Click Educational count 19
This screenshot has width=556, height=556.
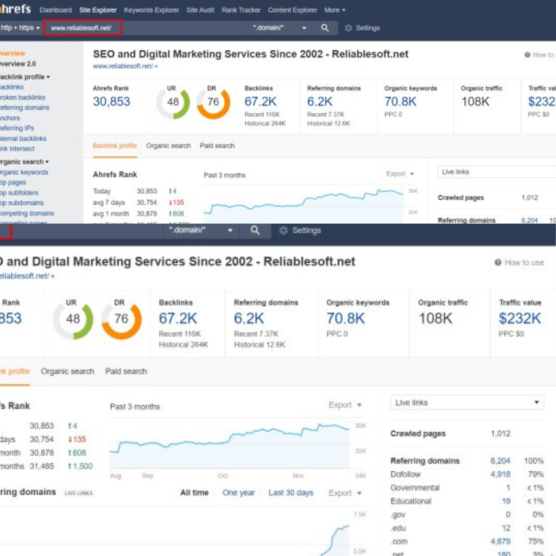506,501
